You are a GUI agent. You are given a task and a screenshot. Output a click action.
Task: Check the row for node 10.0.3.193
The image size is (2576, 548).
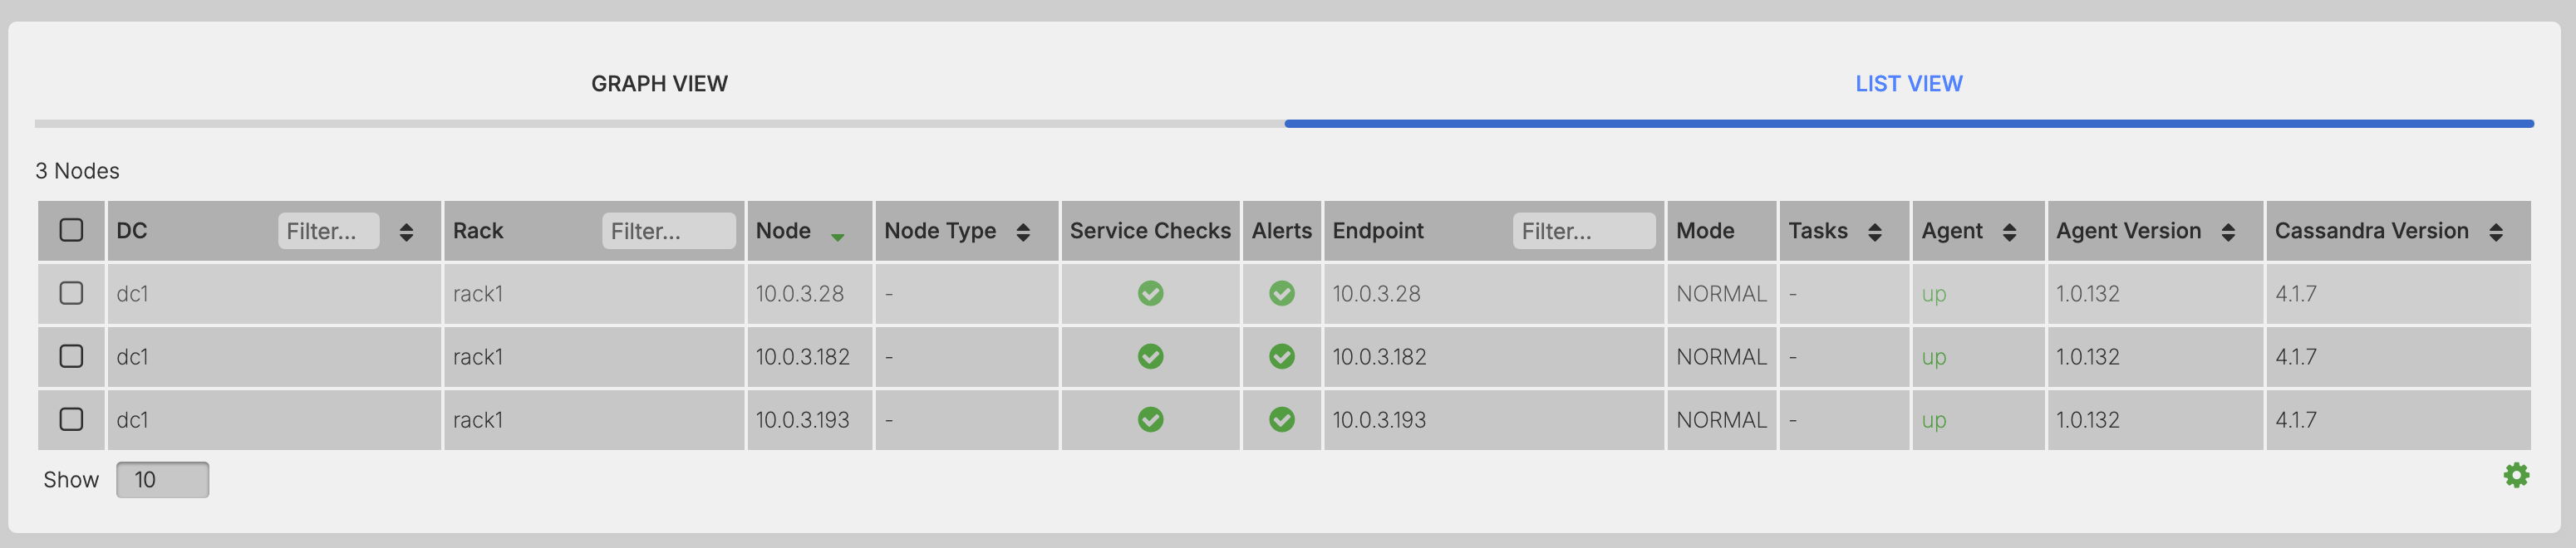[x=71, y=419]
